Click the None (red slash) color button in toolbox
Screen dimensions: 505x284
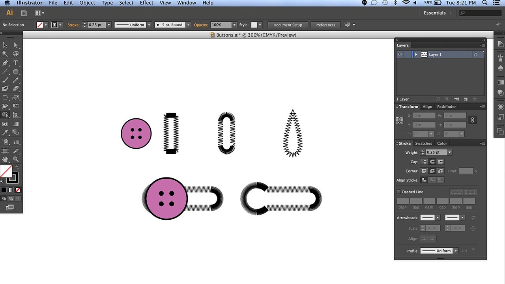point(19,190)
